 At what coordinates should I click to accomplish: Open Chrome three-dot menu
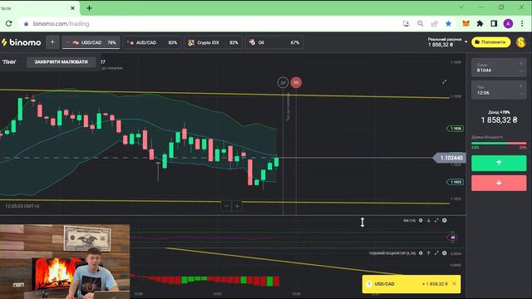(522, 23)
